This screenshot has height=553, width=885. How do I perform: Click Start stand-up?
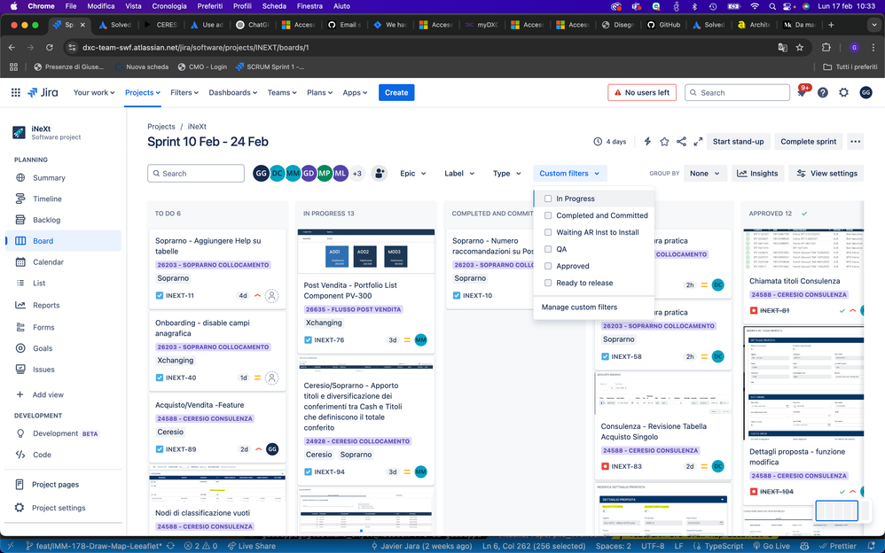tap(738, 142)
